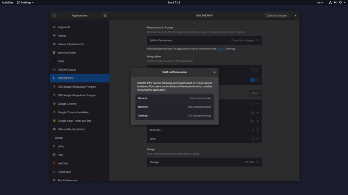Expand the Links row chevron

(257, 139)
